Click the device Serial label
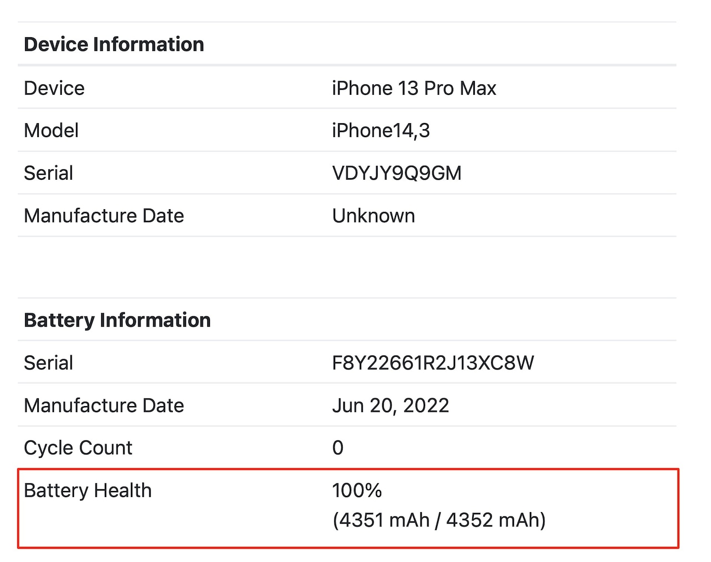The width and height of the screenshot is (711, 562). 48,173
